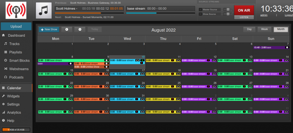Toggle the Master Source switch
Screen dimensions: 293x133
pos(227,9)
